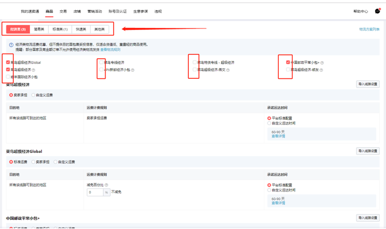Click the help icon beside 中国邮政平常小包+ checkbox
Screen dimensions: 386x229
(x=322, y=63)
